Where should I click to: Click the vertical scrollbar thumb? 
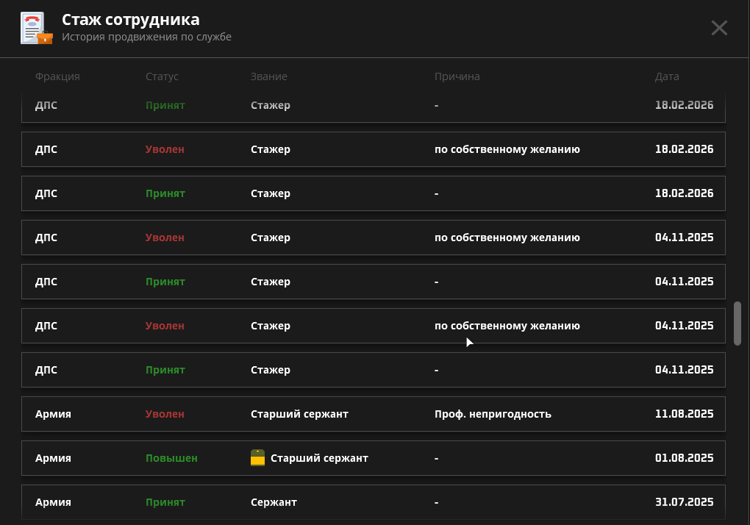coord(737,324)
